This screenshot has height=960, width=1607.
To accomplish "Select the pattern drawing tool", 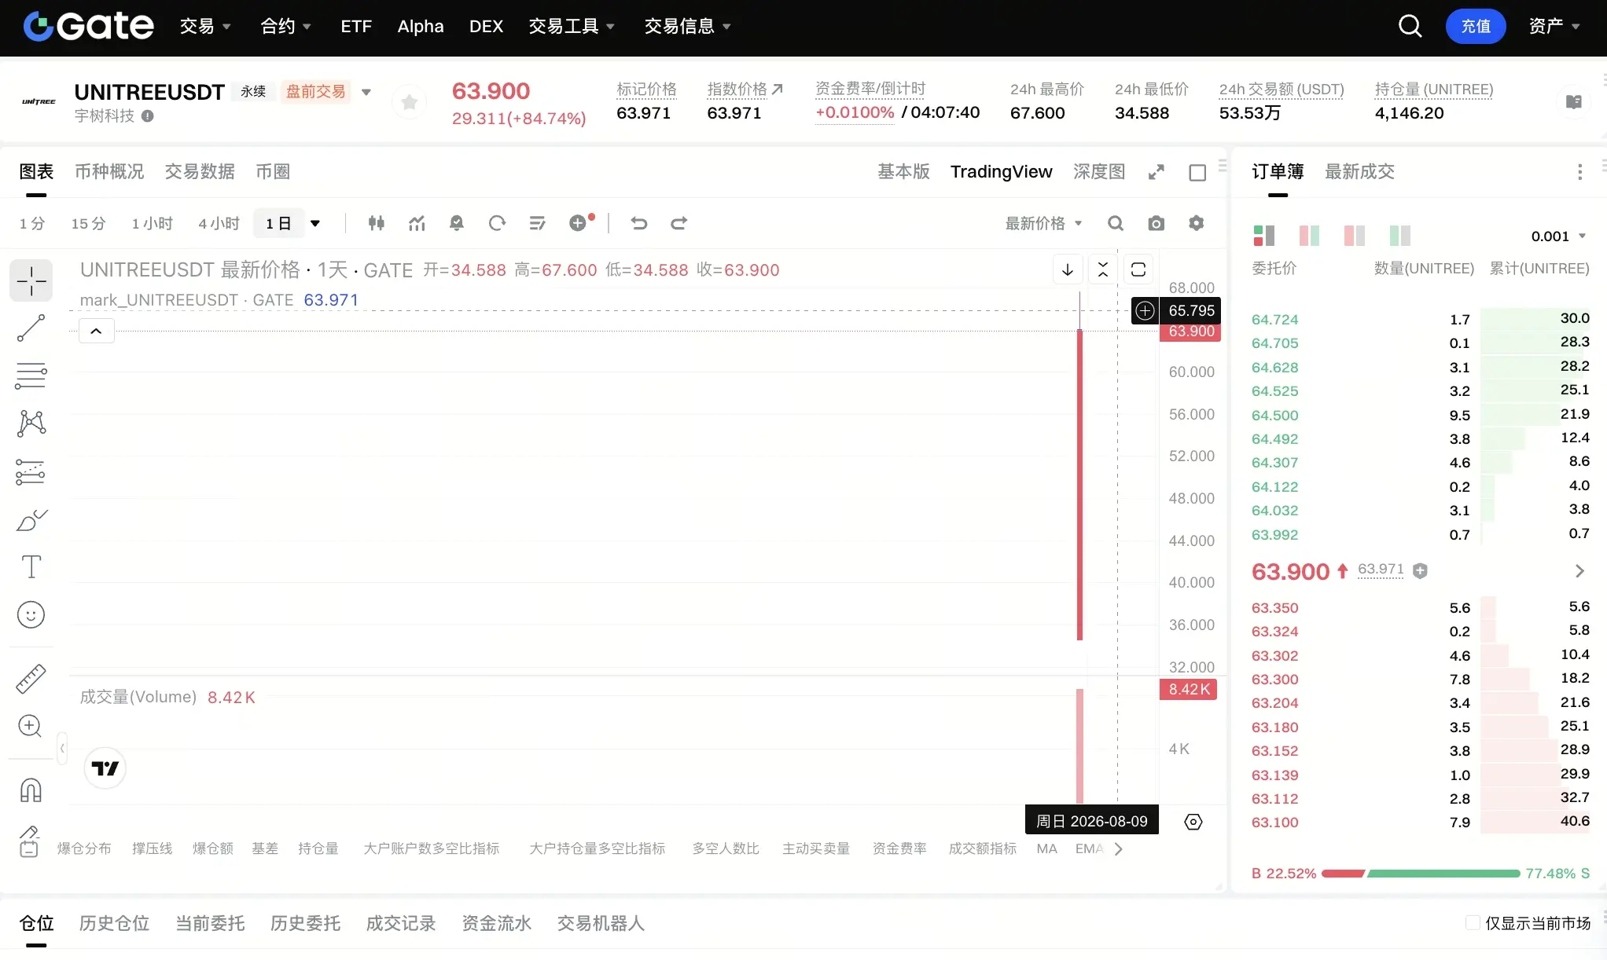I will pyautogui.click(x=31, y=423).
